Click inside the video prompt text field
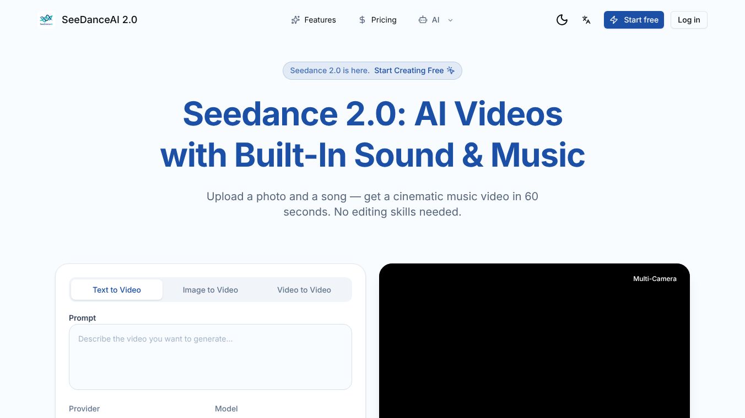745x418 pixels. tap(210, 356)
